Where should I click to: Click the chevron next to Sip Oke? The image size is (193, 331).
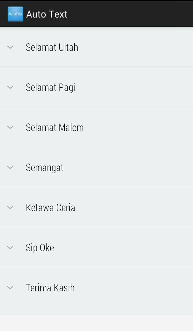10,247
